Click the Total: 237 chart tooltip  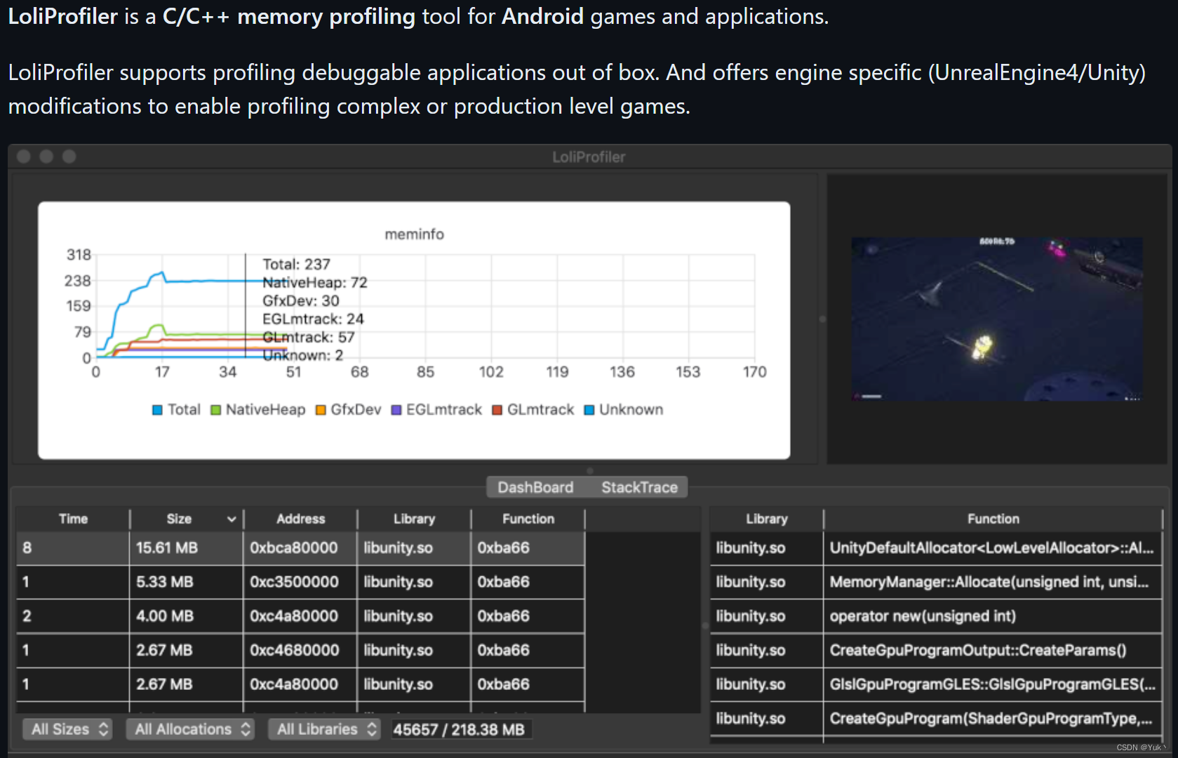(296, 265)
